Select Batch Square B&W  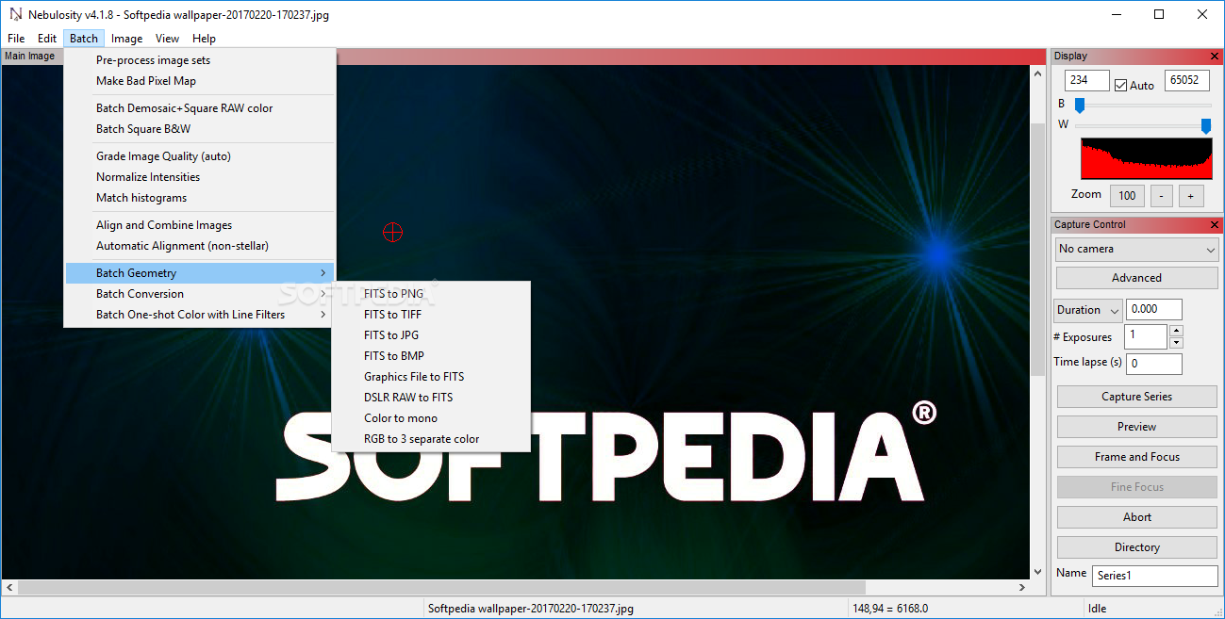(199, 129)
